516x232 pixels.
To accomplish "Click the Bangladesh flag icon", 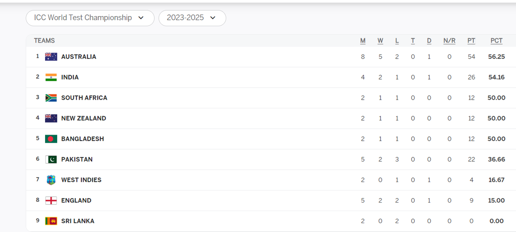I will [51, 139].
